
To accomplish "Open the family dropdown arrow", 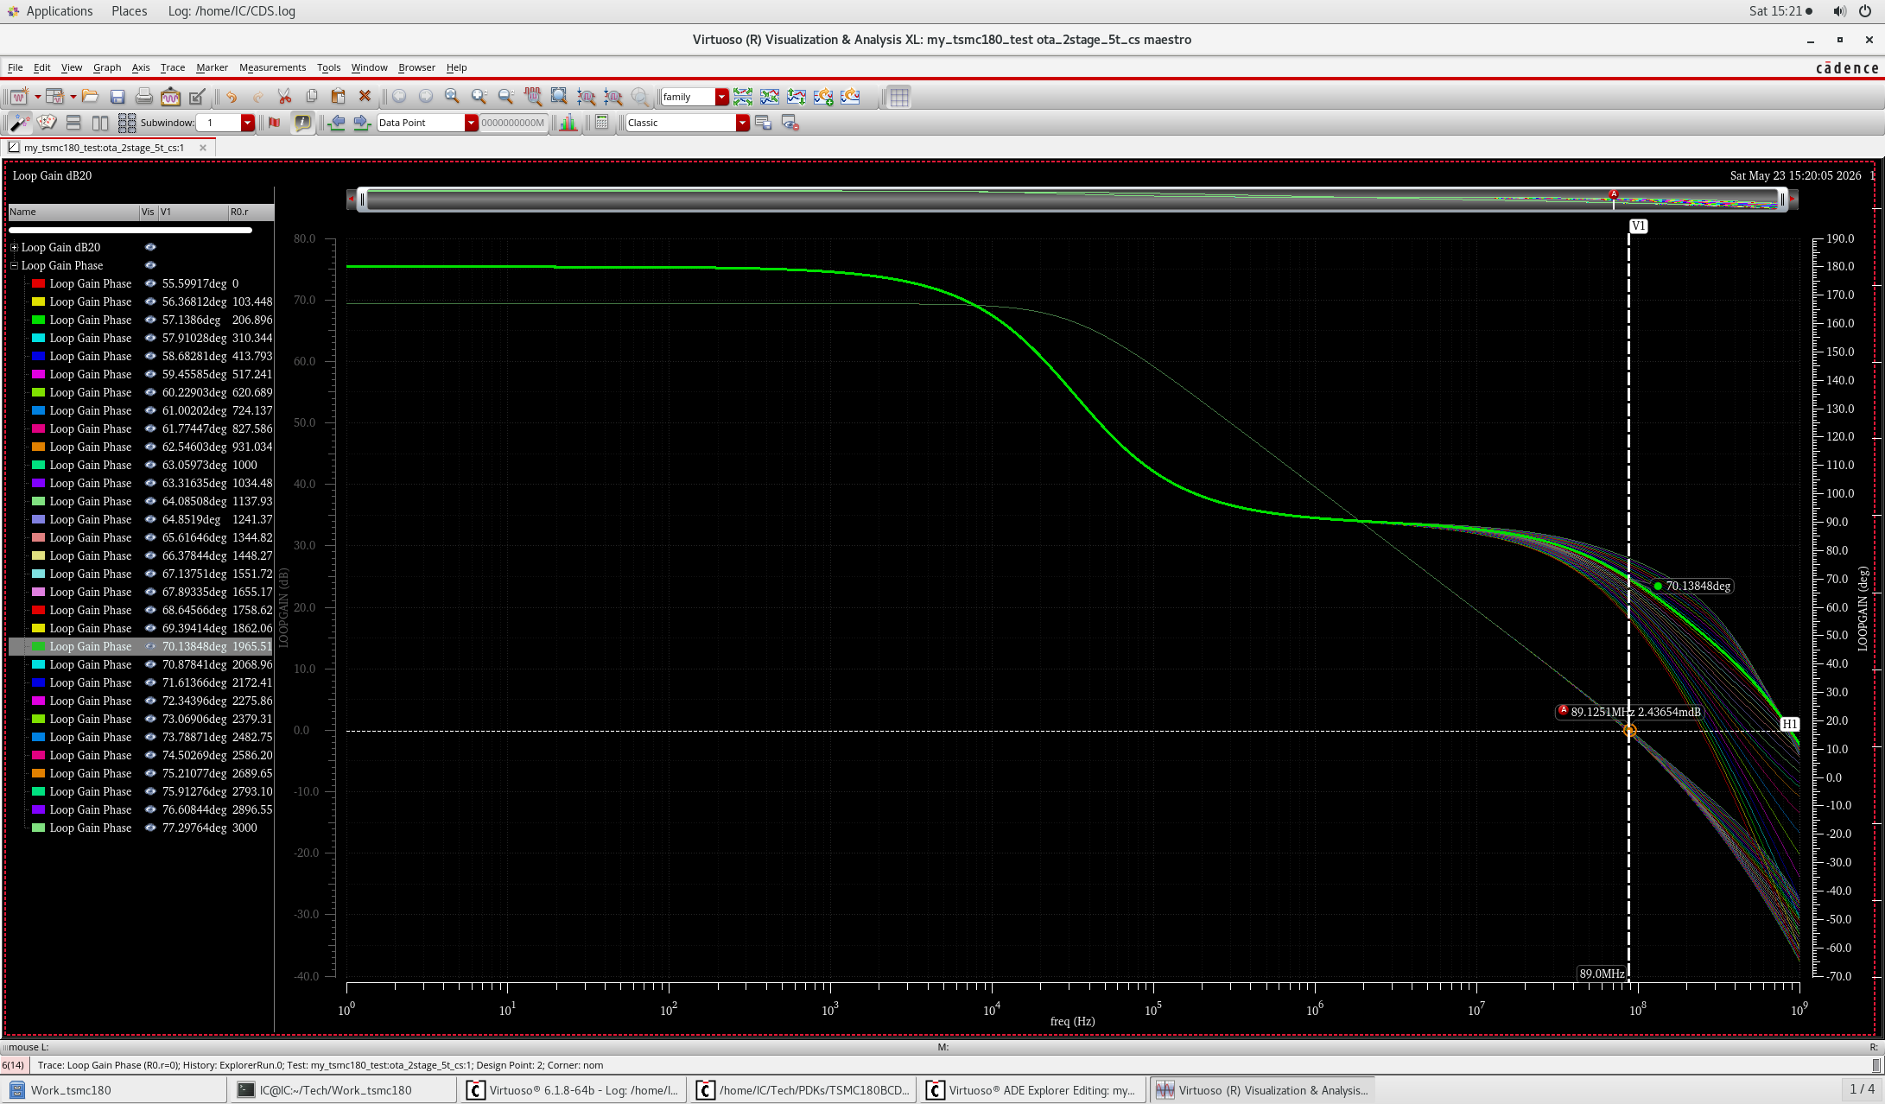I will (x=721, y=97).
